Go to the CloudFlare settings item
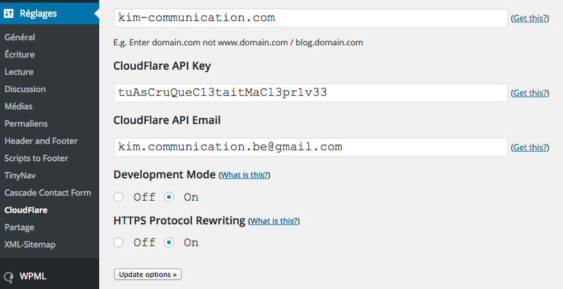563x289 pixels. point(26,210)
